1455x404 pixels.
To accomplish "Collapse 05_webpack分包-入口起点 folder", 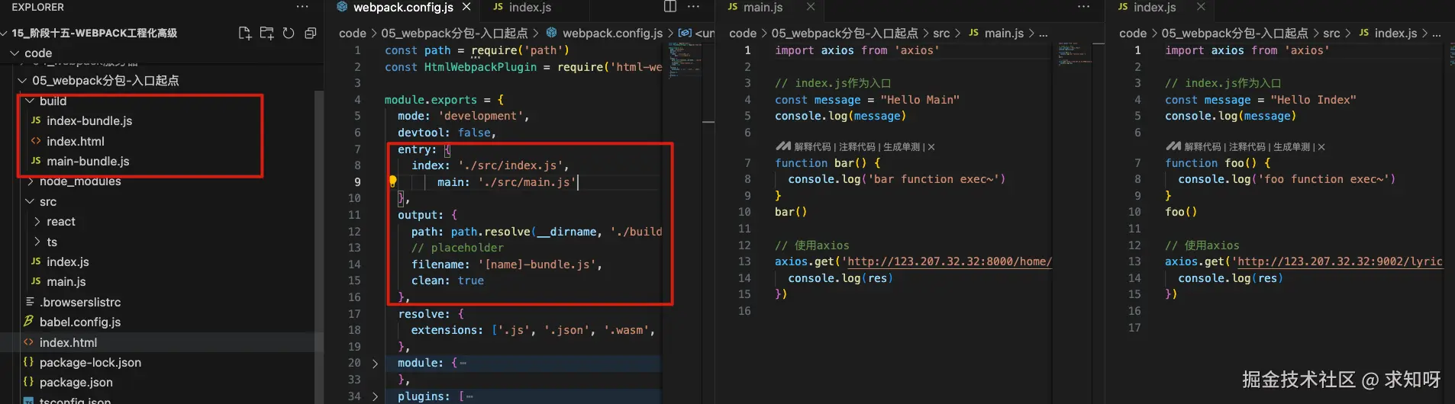I will click(x=22, y=80).
